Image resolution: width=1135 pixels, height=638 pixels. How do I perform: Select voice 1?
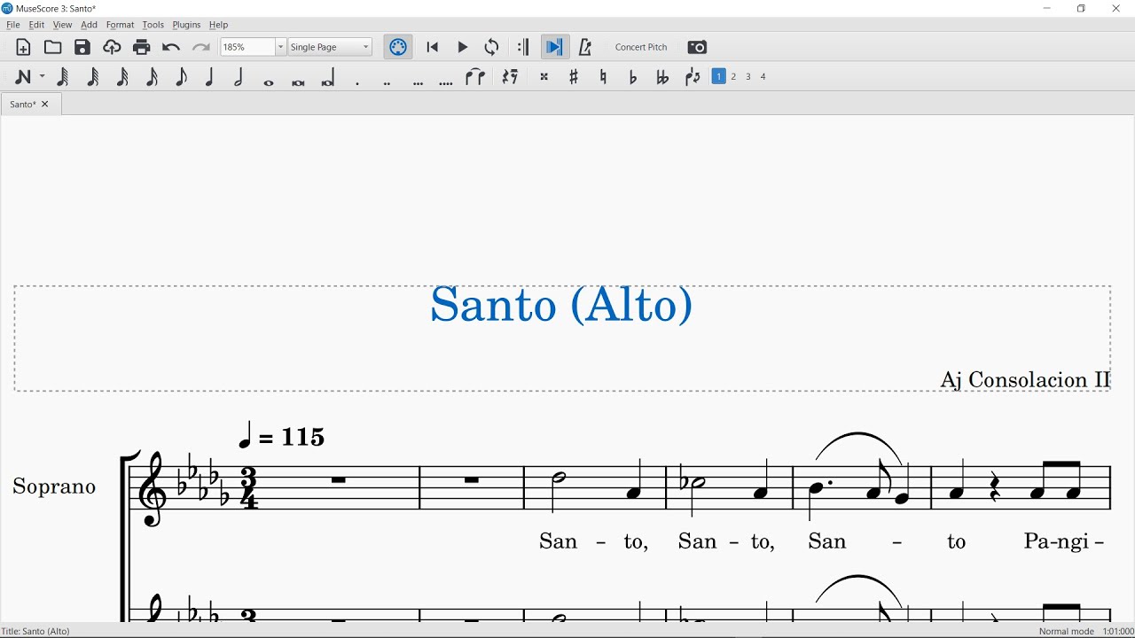click(719, 77)
